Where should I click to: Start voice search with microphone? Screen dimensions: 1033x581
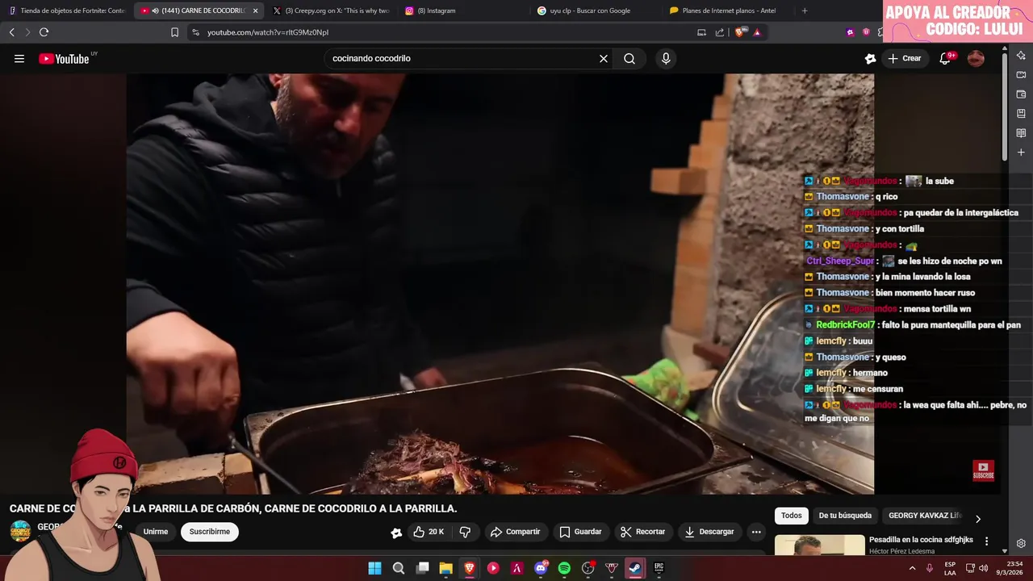click(666, 58)
